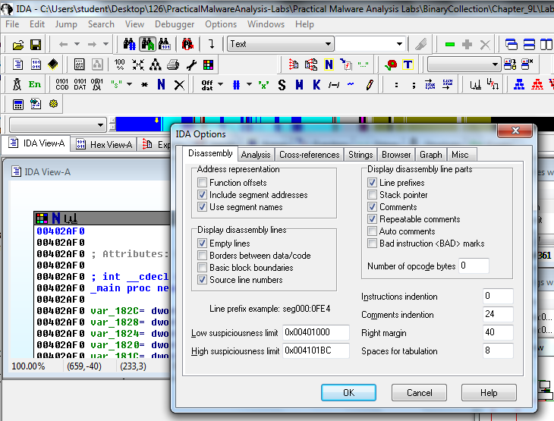Click the binary search binoculars icon
The height and width of the screenshot is (421, 554).
point(165,45)
